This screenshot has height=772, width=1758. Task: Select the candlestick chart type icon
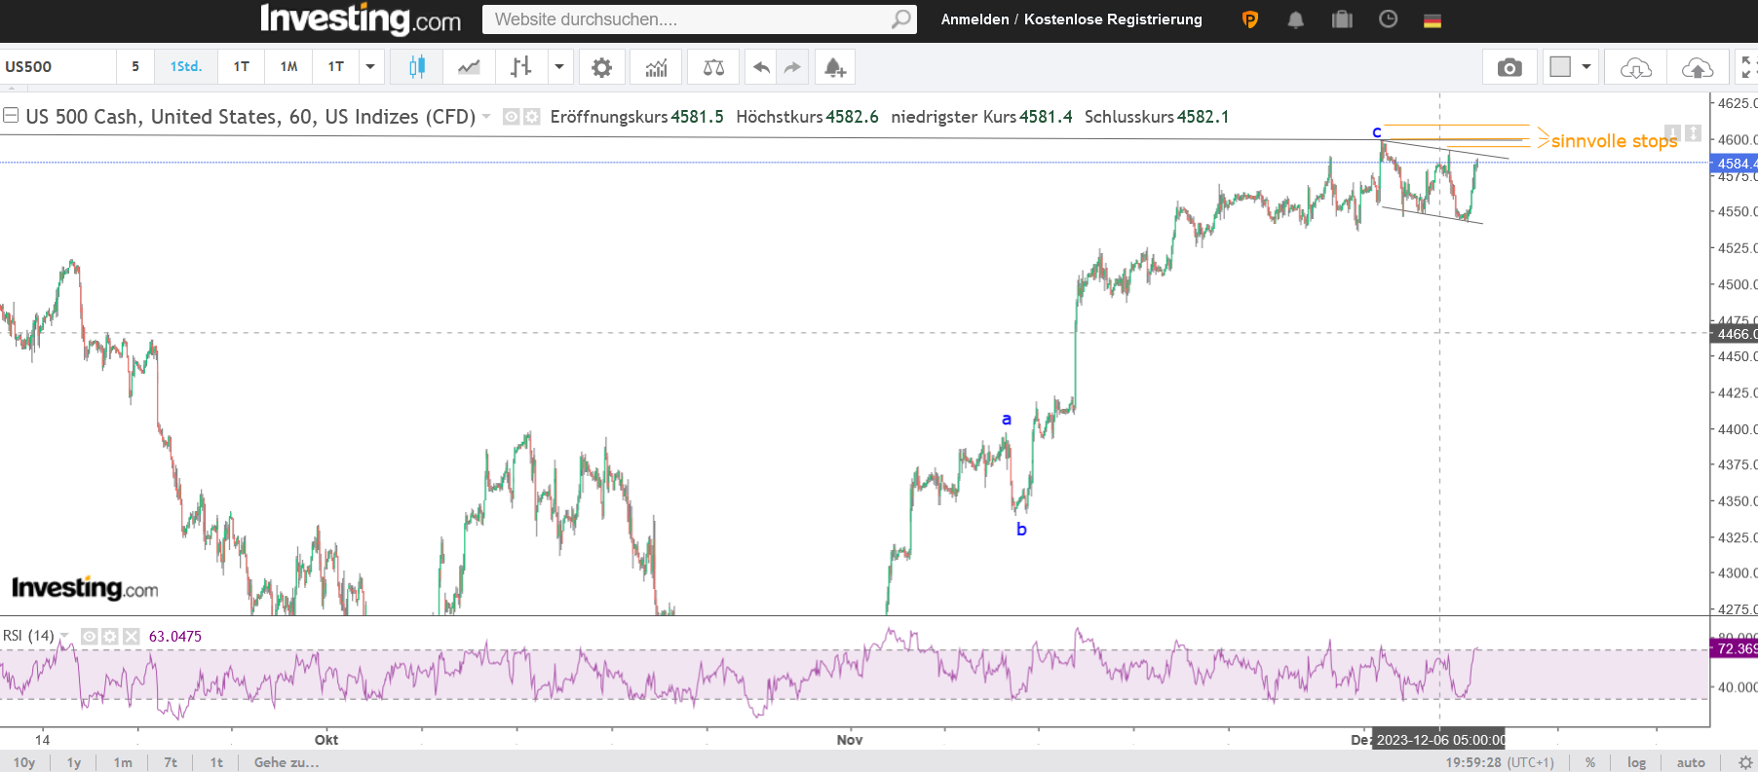417,67
